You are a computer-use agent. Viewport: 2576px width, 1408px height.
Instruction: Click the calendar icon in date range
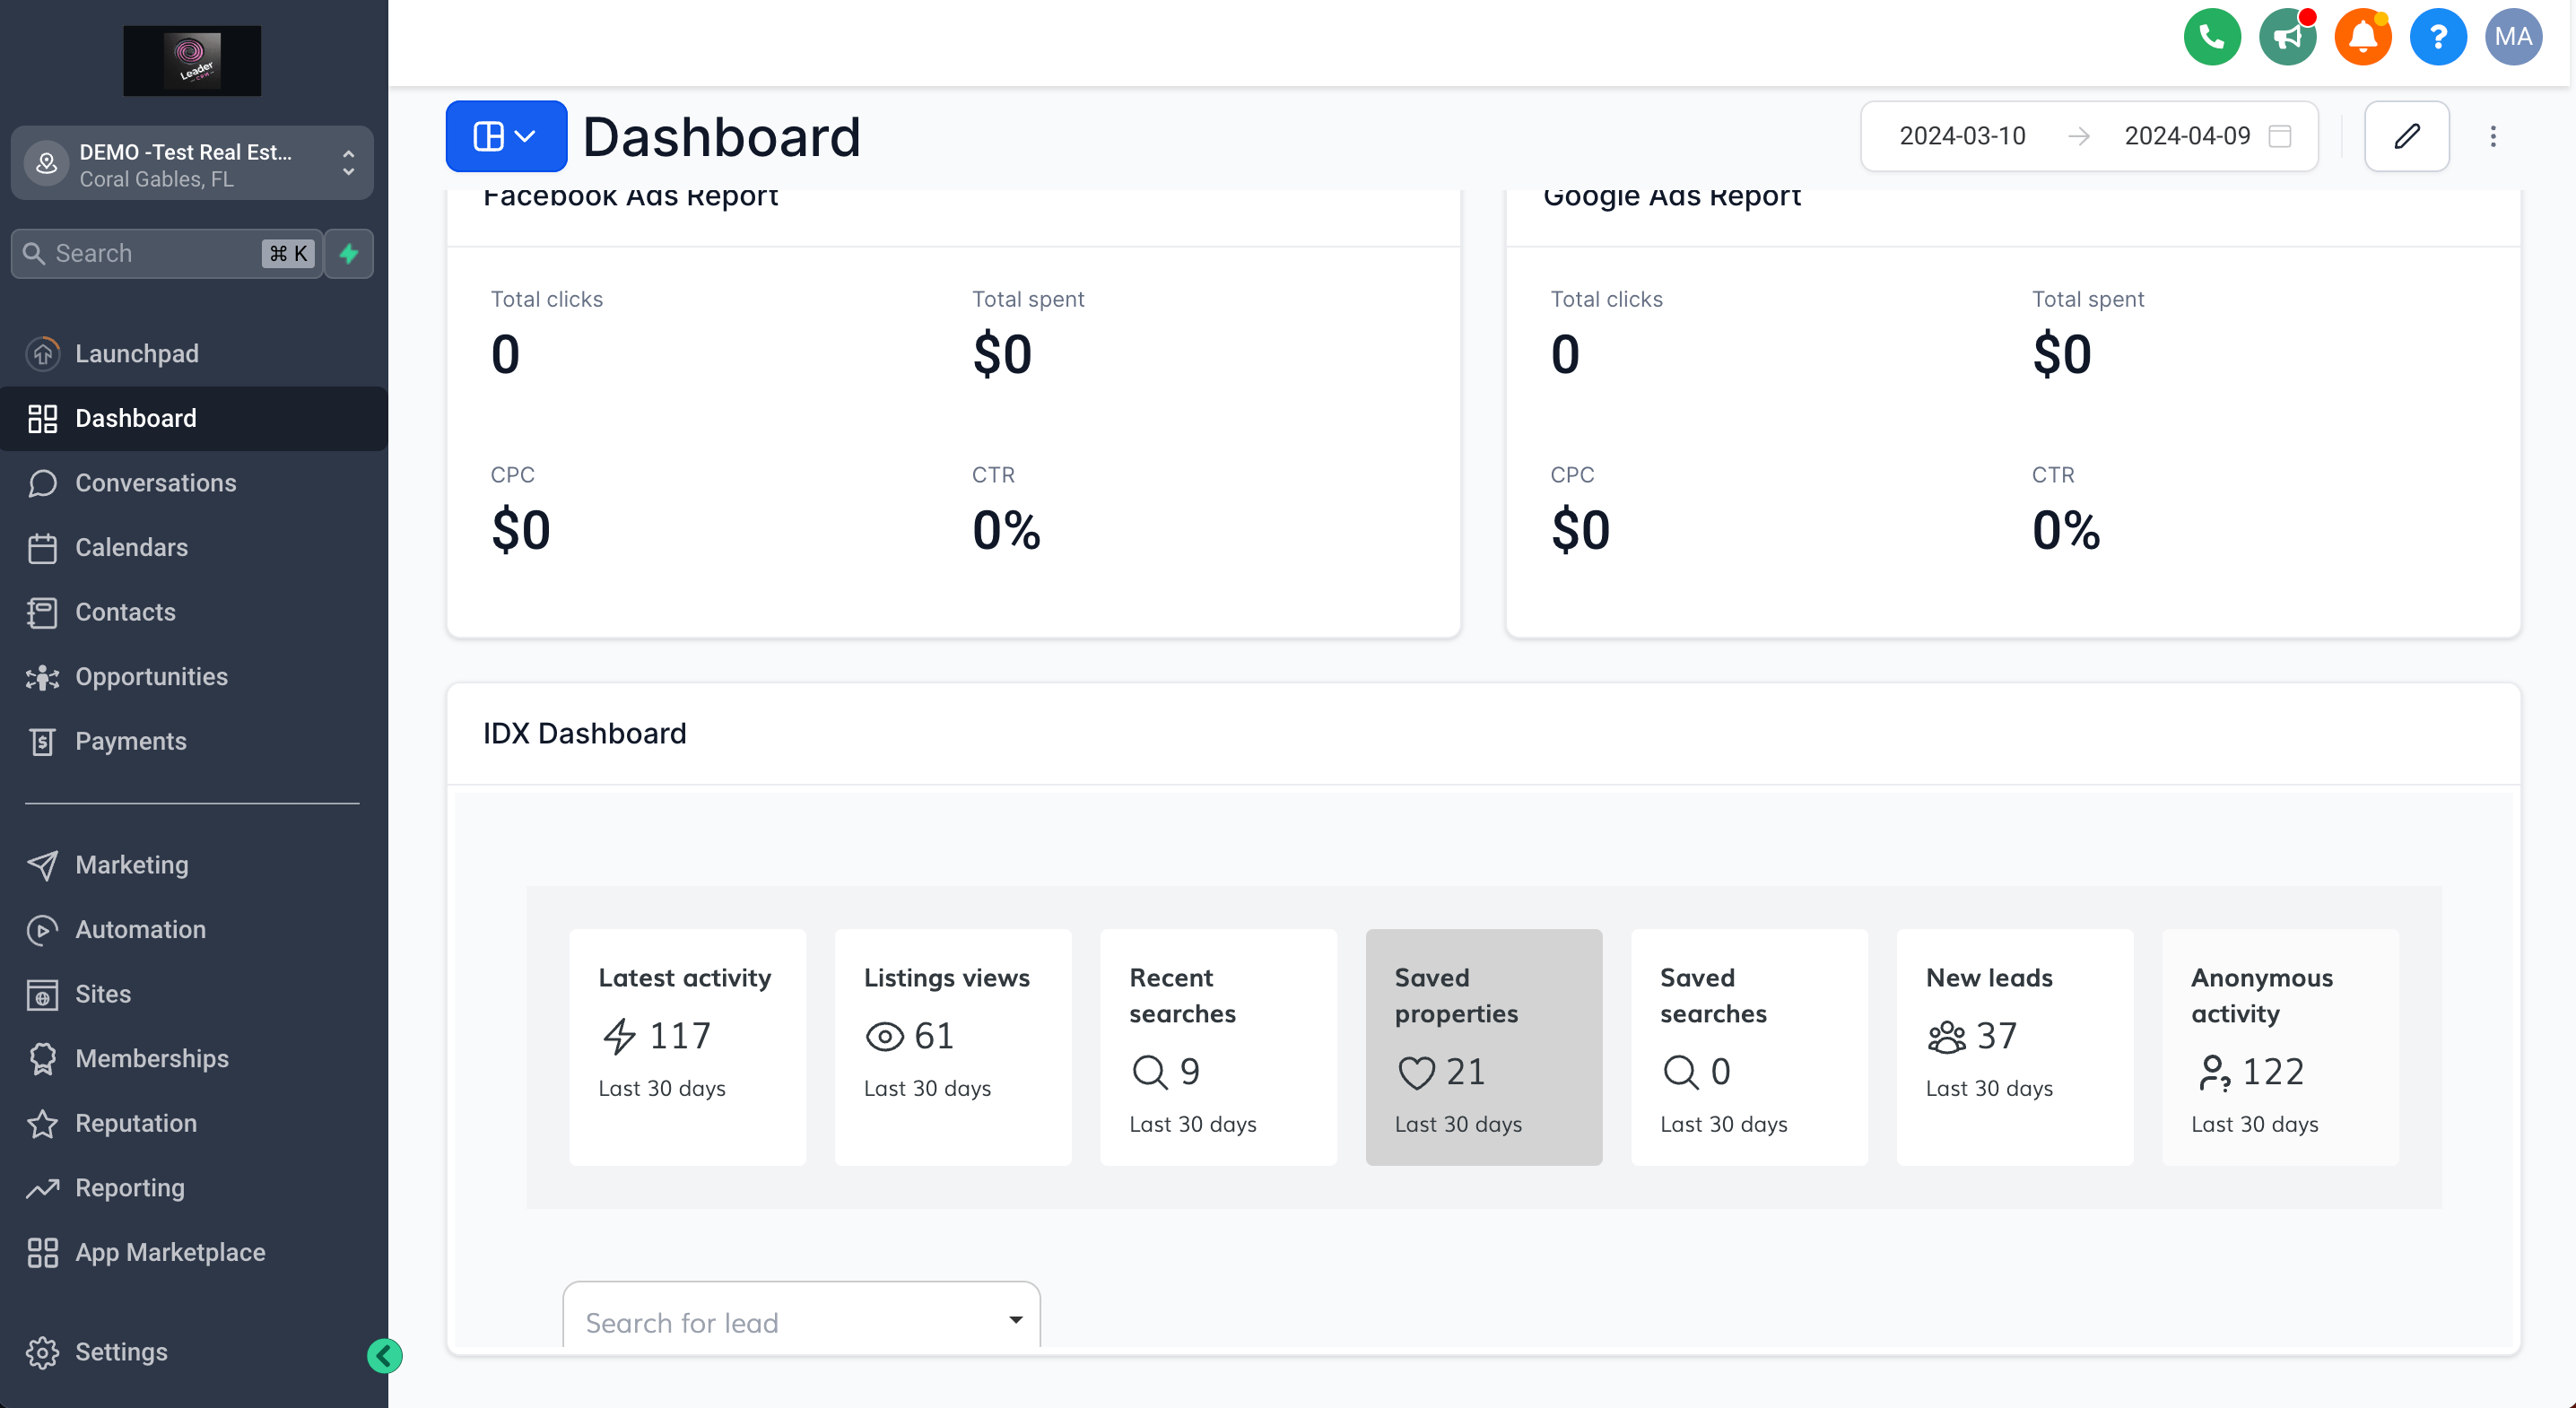(2280, 136)
